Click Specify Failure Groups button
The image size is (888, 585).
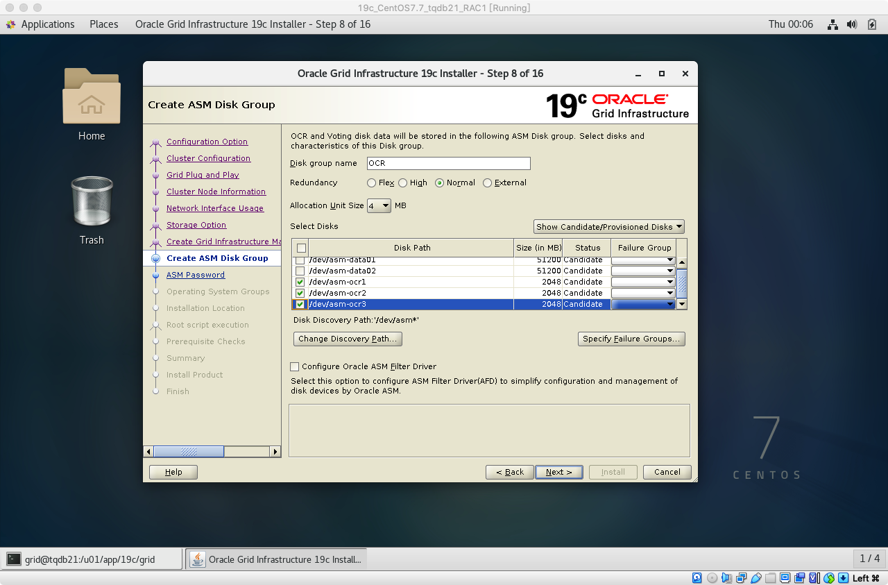coord(631,339)
